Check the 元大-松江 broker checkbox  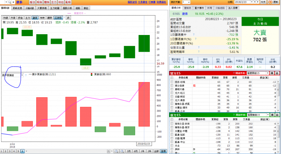tap(172, 93)
